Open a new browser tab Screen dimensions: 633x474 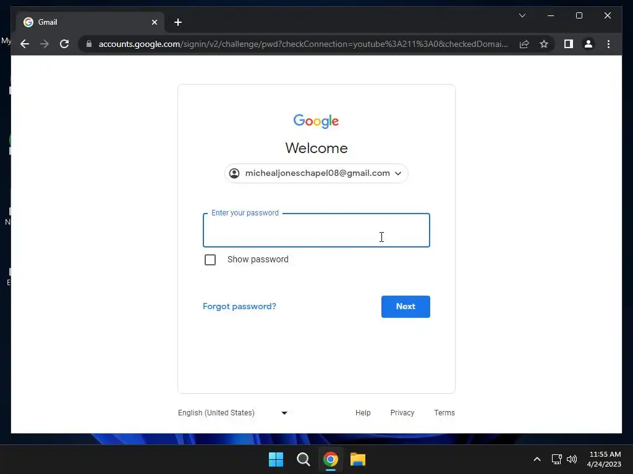(x=178, y=22)
